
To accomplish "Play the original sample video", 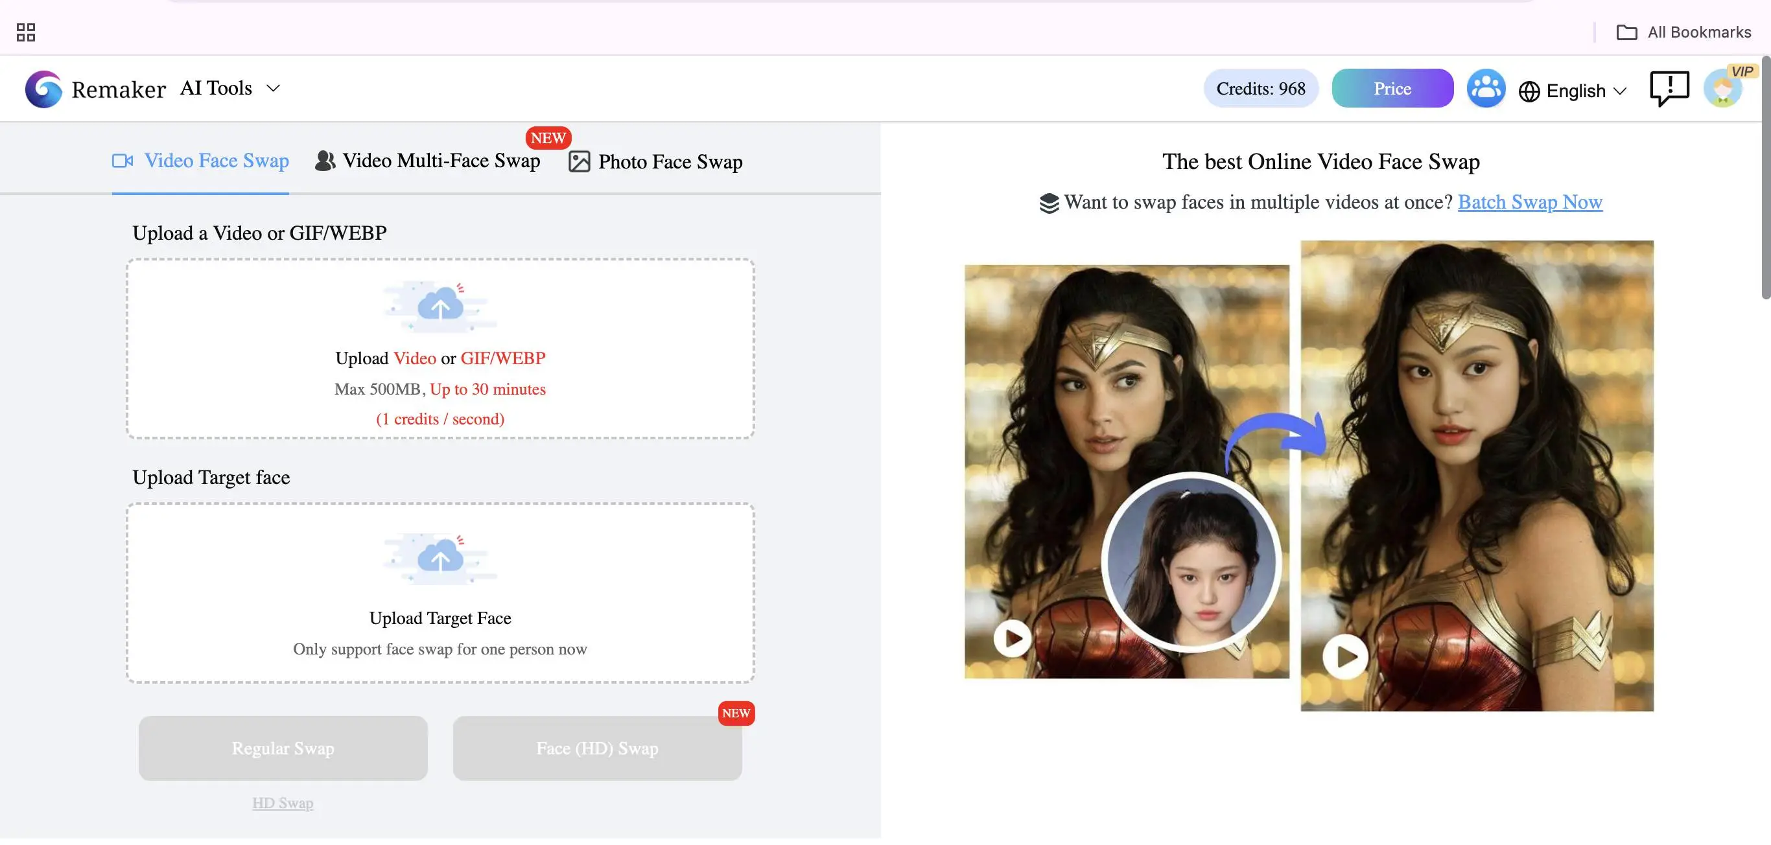I will 1012,638.
